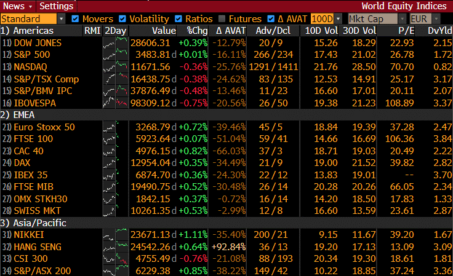Click the 2Day chart for NIKKEI
Viewport: 453px width, 276px height.
(115, 235)
